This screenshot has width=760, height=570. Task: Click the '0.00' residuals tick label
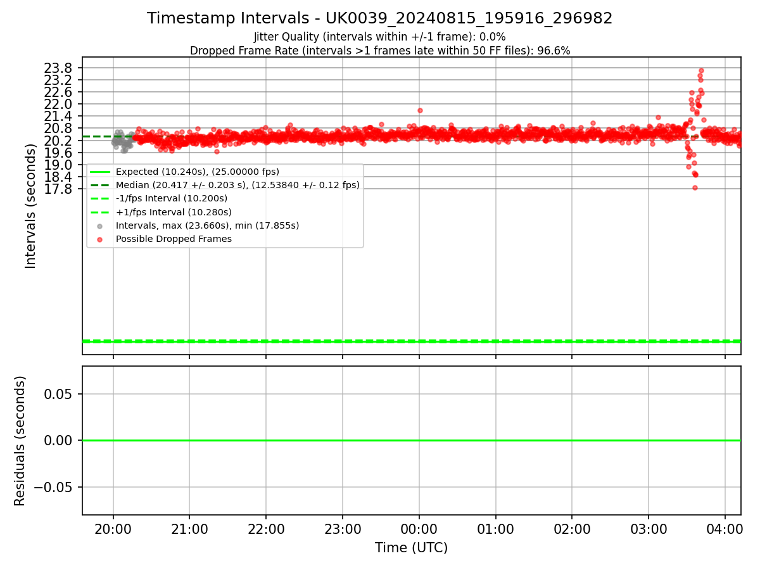[60, 440]
